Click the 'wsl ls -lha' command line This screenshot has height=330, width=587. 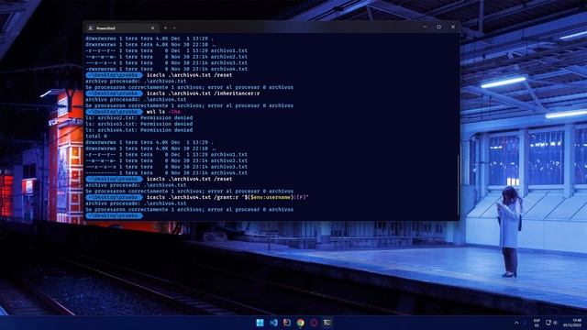(163, 112)
